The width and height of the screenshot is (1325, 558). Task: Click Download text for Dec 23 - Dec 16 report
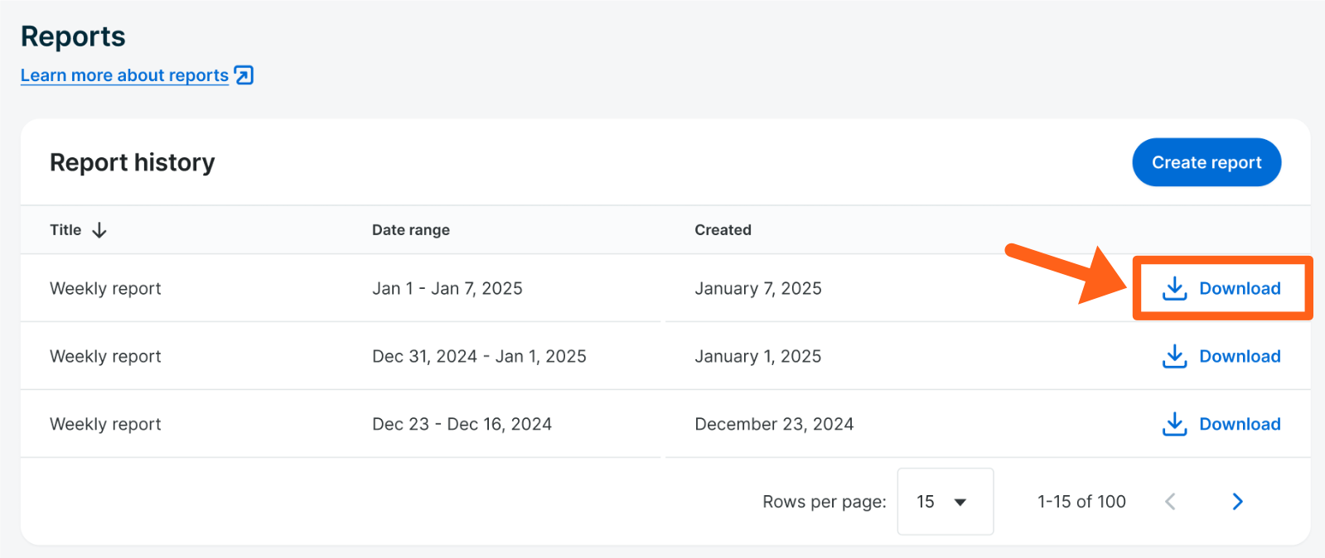pyautogui.click(x=1240, y=424)
